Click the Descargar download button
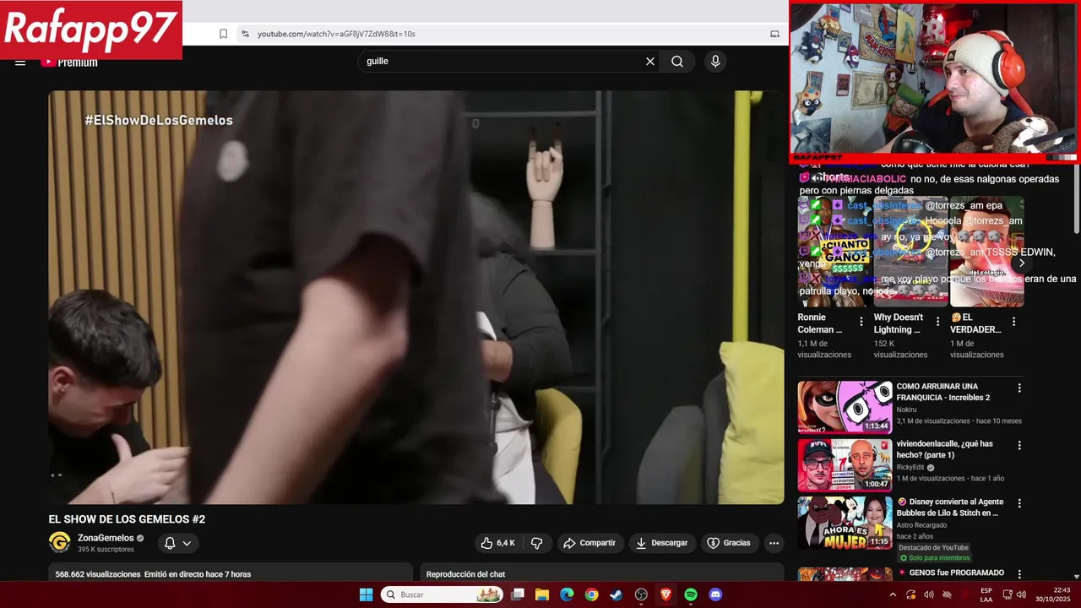The image size is (1081, 608). click(x=662, y=543)
